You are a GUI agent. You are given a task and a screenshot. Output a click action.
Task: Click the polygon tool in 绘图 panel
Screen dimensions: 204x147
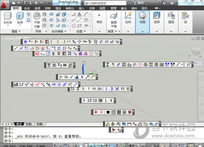click(74, 26)
